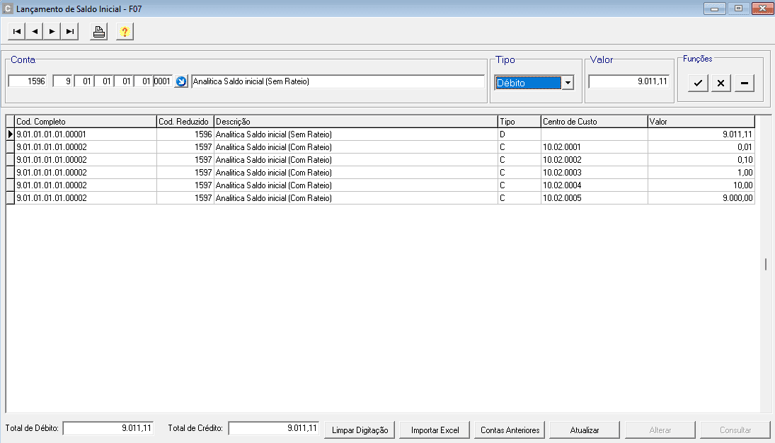
Task: Cancel entry with X function button
Action: click(721, 83)
